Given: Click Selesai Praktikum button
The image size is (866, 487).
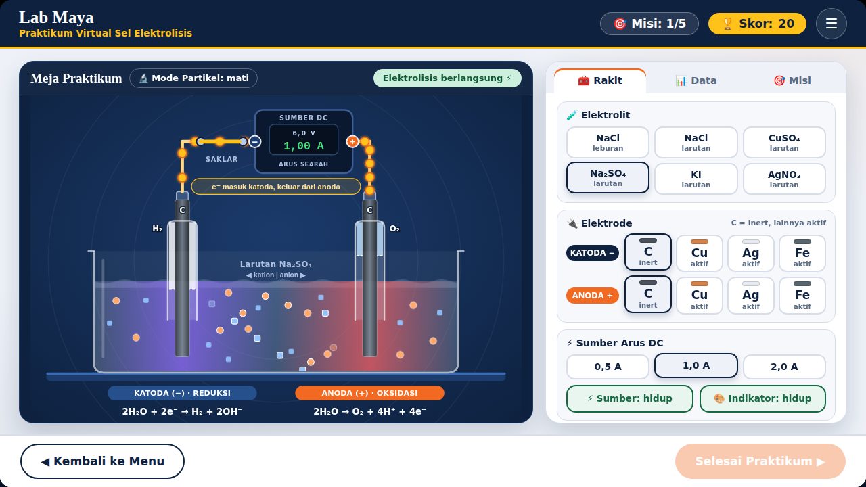Looking at the screenshot, I should point(760,461).
